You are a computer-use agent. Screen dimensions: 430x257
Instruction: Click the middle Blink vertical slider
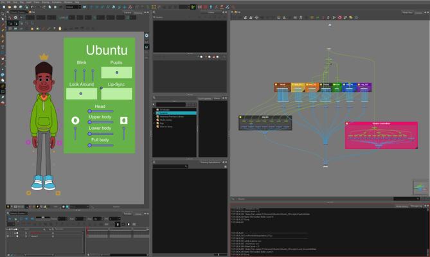coord(84,75)
